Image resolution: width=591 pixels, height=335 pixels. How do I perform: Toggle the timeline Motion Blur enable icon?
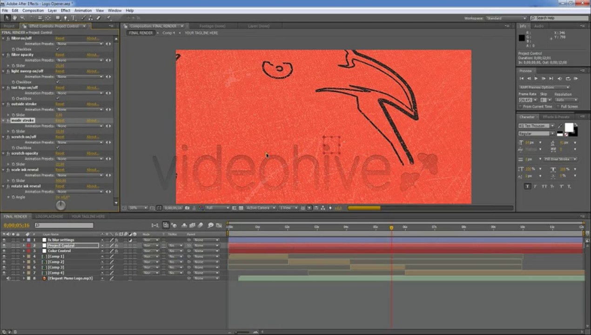(x=201, y=225)
